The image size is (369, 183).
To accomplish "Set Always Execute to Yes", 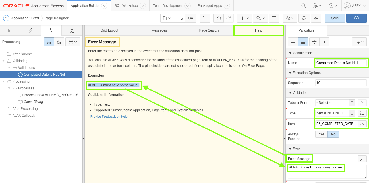I will (322, 134).
